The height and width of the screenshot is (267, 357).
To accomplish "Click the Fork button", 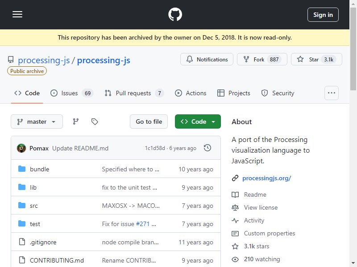I will (262, 59).
